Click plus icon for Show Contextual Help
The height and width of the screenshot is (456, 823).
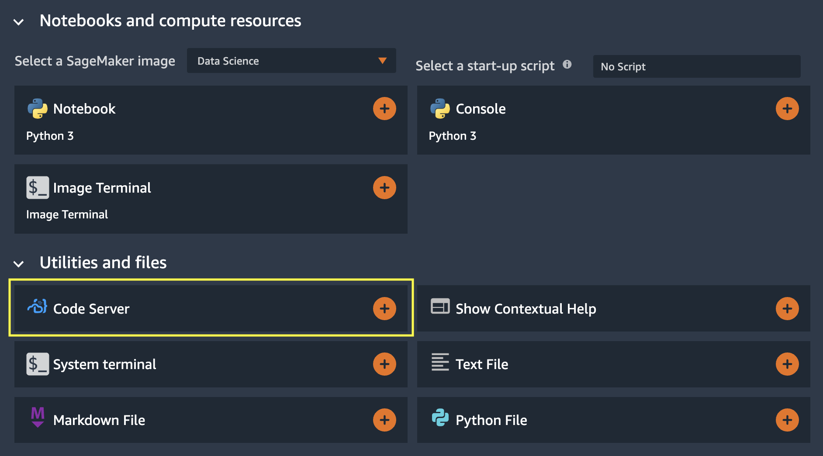click(x=787, y=309)
